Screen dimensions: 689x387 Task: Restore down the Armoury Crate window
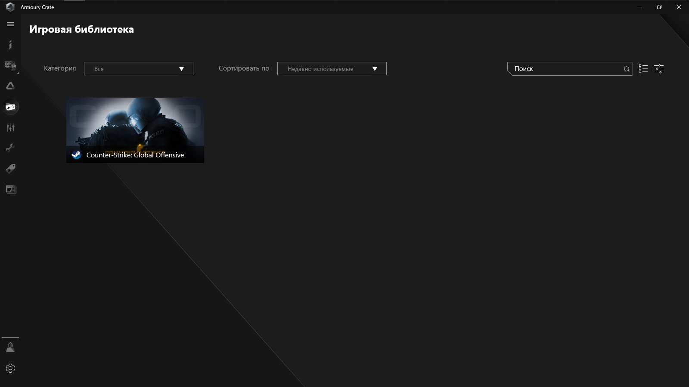point(659,7)
